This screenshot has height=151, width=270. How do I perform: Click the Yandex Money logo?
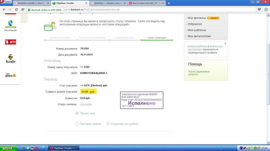[10, 75]
